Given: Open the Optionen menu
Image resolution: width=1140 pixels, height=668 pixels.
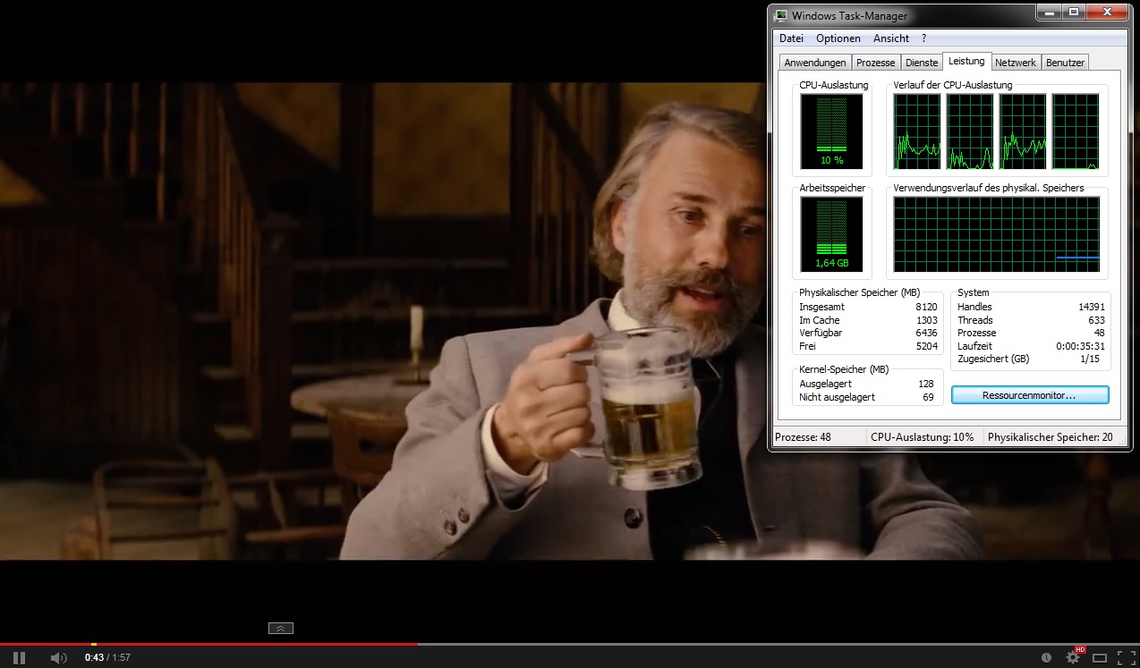Looking at the screenshot, I should pyautogui.click(x=838, y=38).
